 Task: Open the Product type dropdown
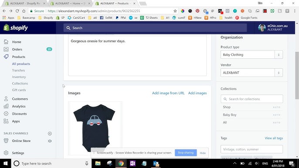click(x=251, y=55)
